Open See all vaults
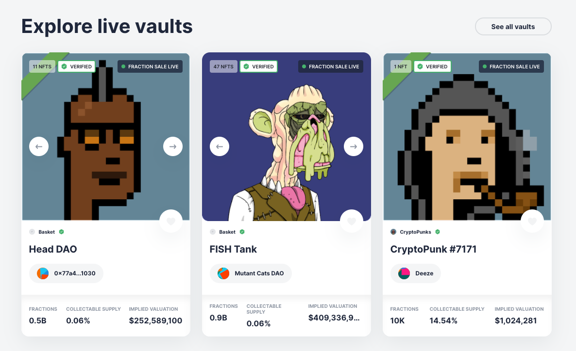 [x=513, y=27]
